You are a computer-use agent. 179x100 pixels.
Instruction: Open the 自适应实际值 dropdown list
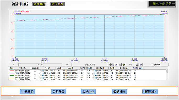(x=91, y=64)
